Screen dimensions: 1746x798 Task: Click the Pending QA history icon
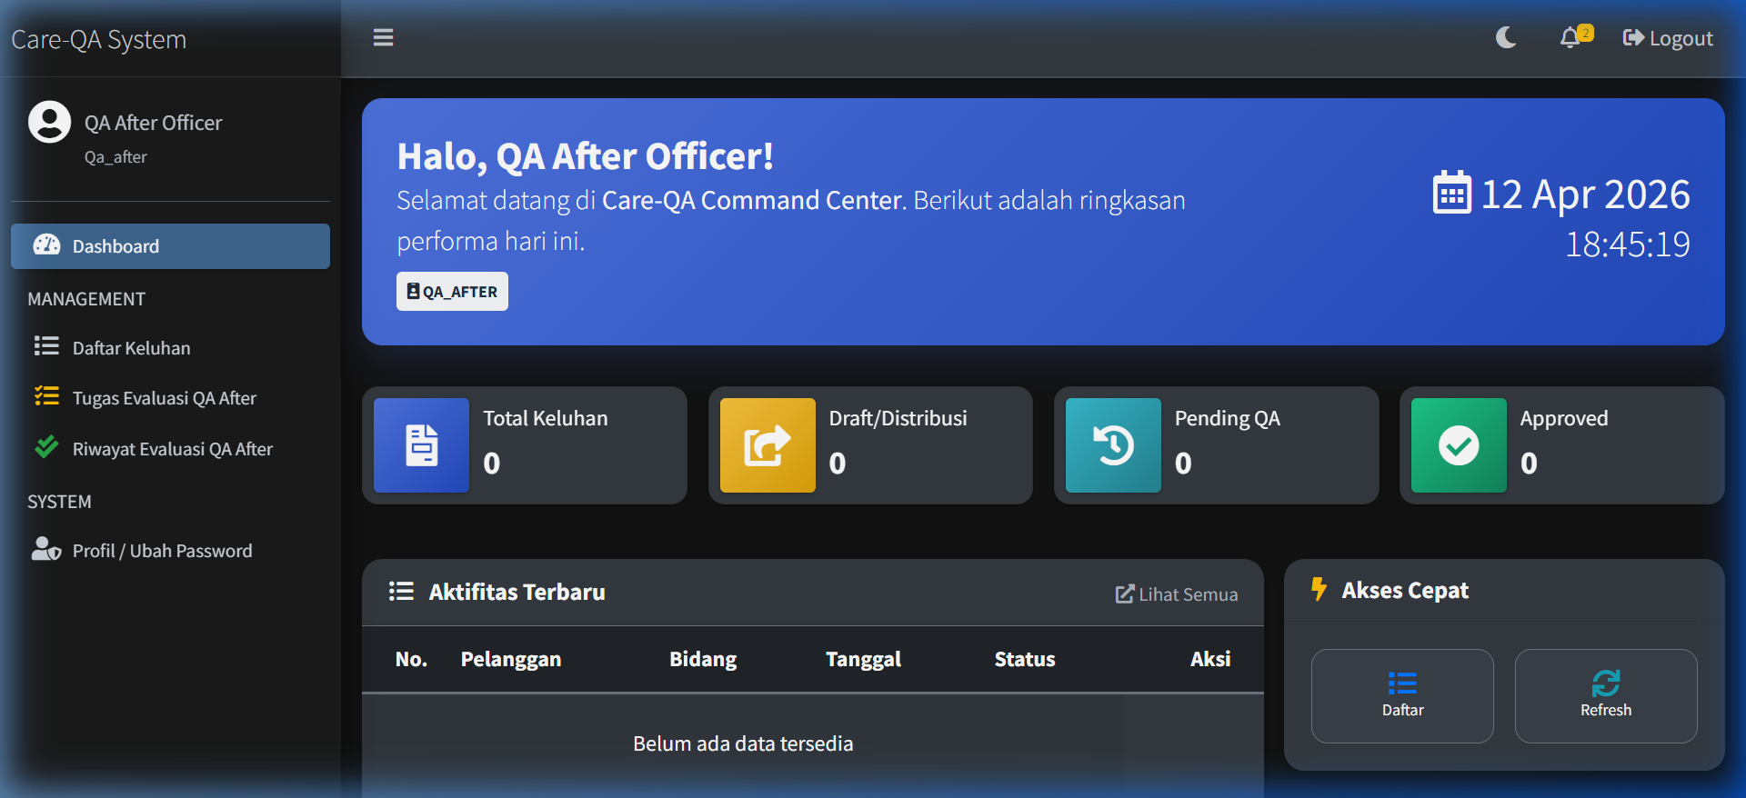point(1113,445)
